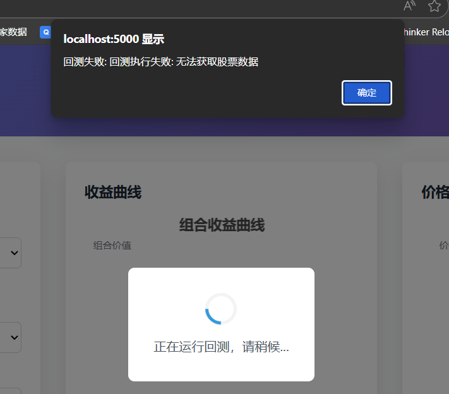
Task: Add page to favorites with star icon
Action: coord(434,6)
